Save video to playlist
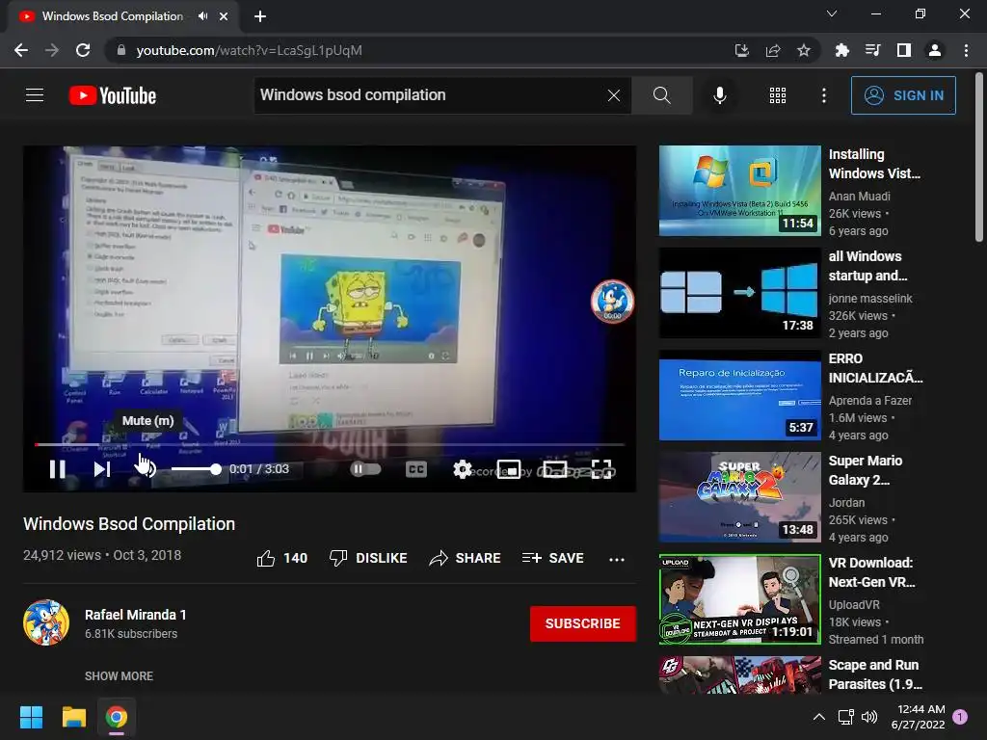Viewport: 987px width, 740px height. pos(552,558)
